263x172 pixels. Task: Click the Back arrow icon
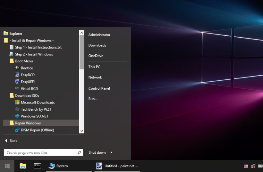click(x=6, y=141)
